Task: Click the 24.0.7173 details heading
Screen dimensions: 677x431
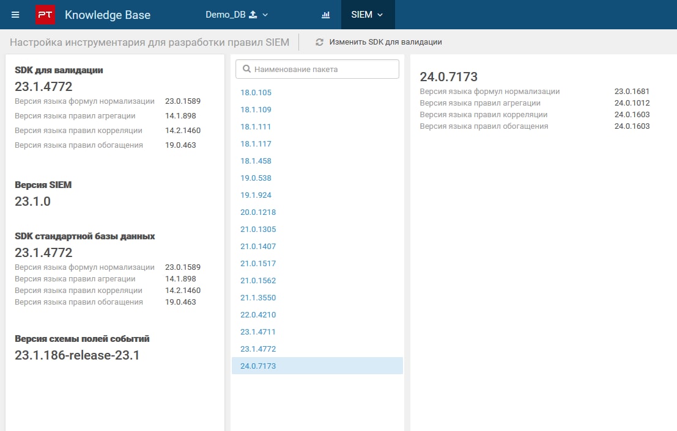Action: coord(449,77)
